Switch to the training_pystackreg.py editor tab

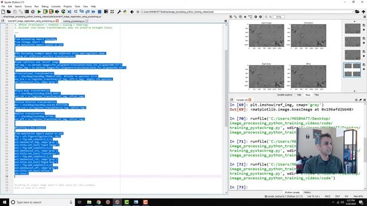pos(74,21)
